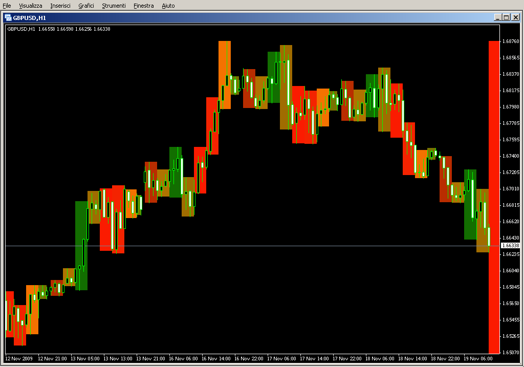Open the Strumenti menu

(x=114, y=6)
